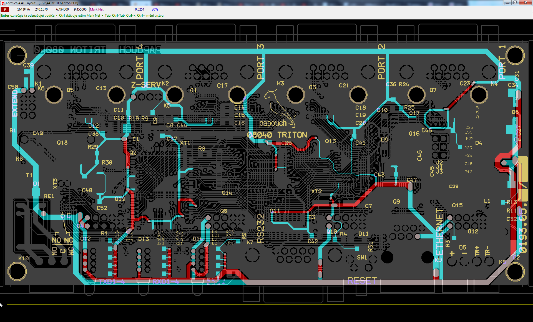Select capacitor C52 label
The height and width of the screenshot is (322, 533).
[x=102, y=208]
